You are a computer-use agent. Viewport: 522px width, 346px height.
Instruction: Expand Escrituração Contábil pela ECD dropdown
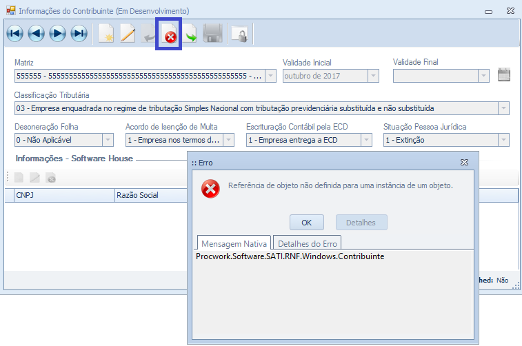point(366,140)
